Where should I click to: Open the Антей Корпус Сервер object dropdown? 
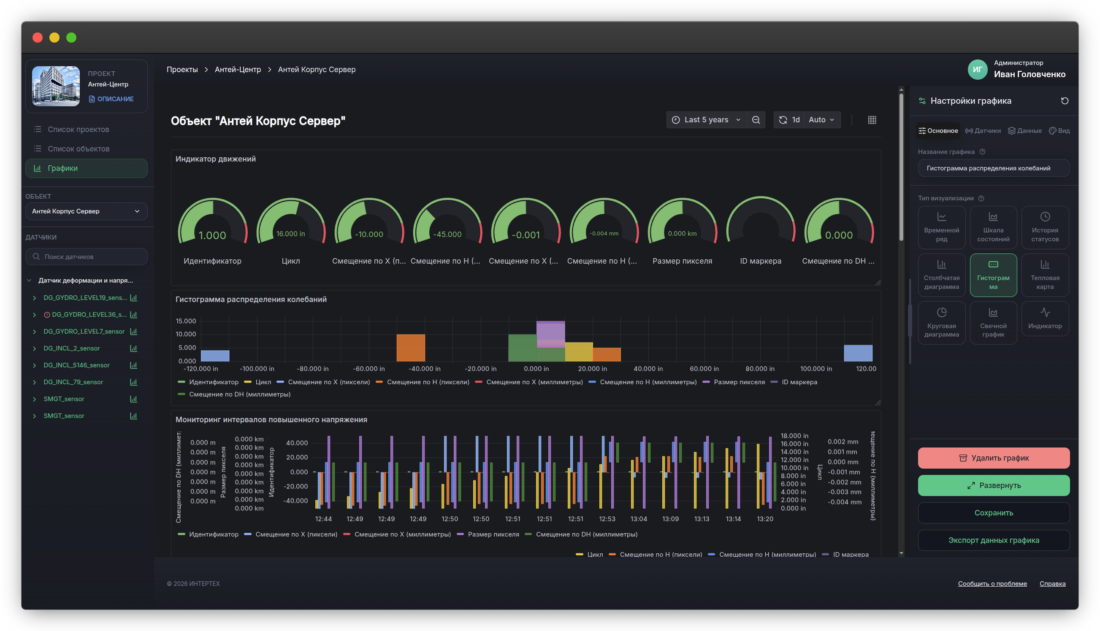pyautogui.click(x=86, y=211)
